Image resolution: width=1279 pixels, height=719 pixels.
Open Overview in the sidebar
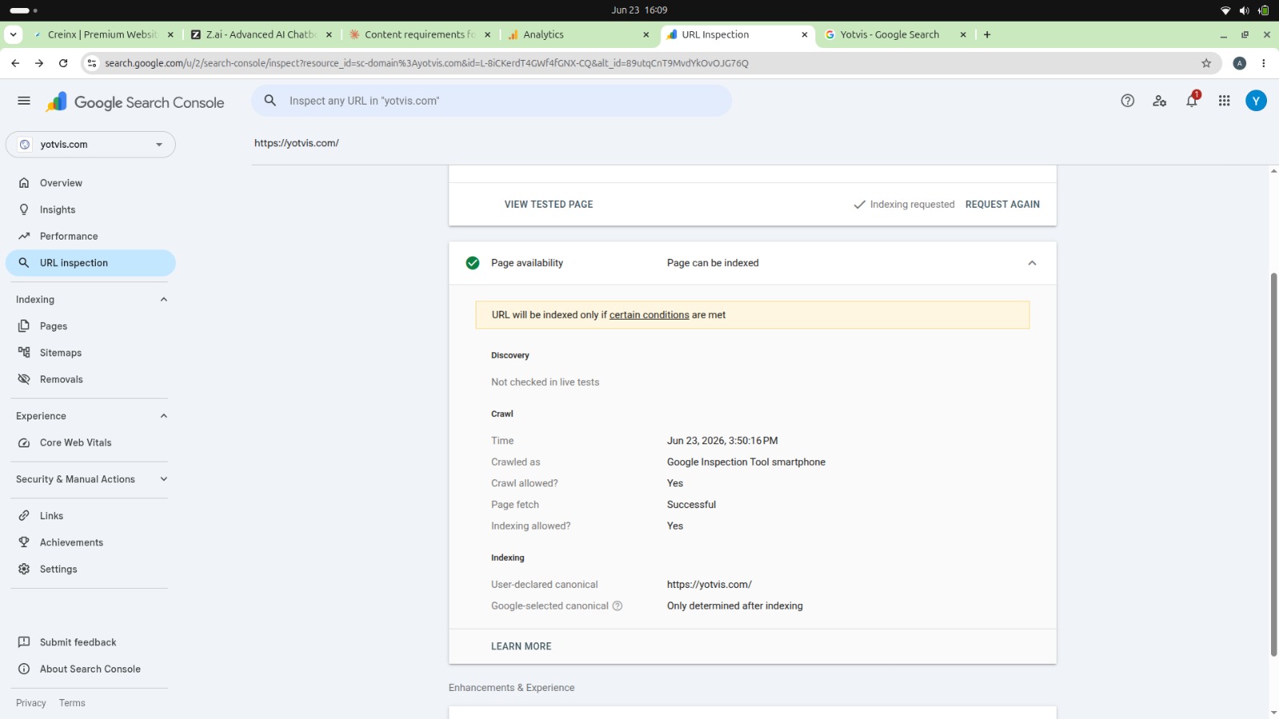pos(90,183)
